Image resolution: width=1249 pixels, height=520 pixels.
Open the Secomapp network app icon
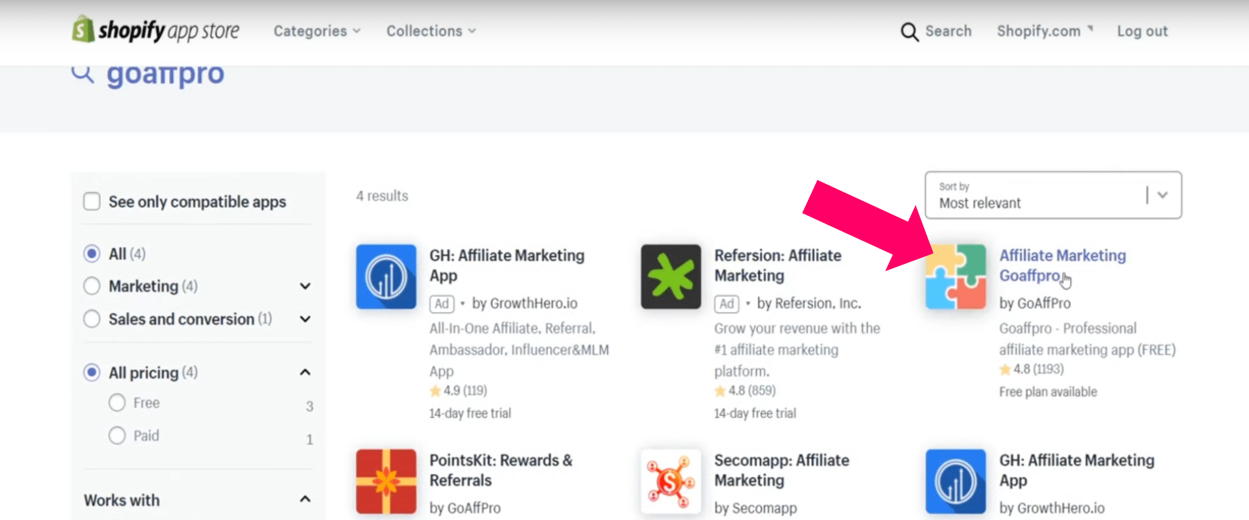point(671,481)
